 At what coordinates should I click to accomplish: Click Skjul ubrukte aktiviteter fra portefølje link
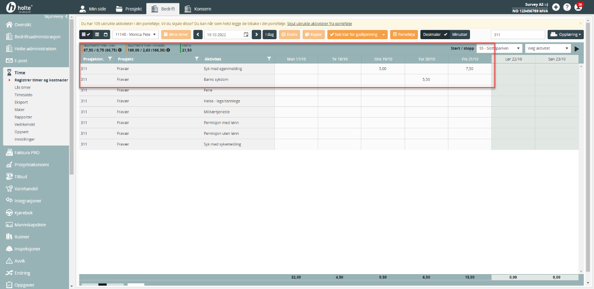click(x=319, y=24)
